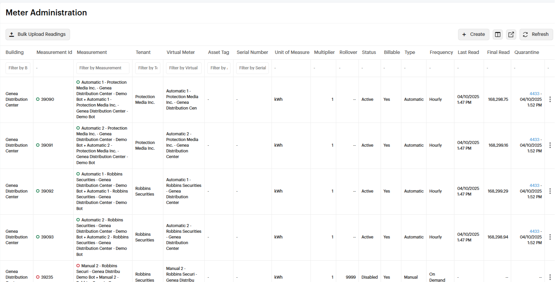Click the red status circle beside 39235
This screenshot has height=282, width=555.
[38, 277]
